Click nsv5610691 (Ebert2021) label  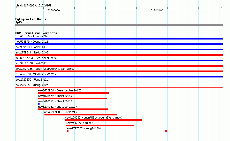point(55,101)
